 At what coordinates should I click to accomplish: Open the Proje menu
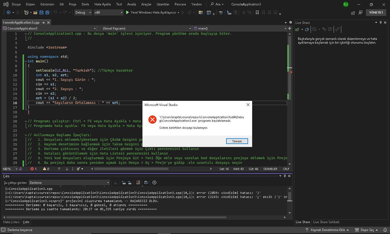point(73,4)
